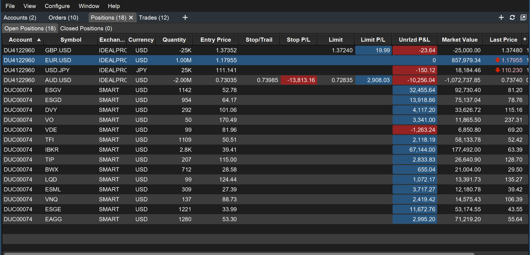Viewport: 530px width, 255px height.
Task: Click red down arrow on EUR.USD last price
Action: tap(498, 60)
